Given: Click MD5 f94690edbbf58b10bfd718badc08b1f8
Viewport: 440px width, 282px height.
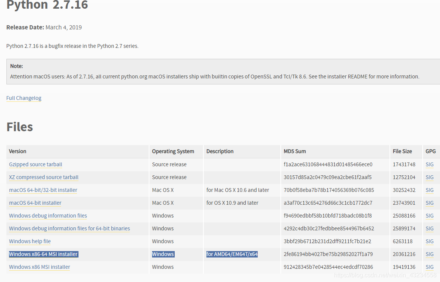Looking at the screenshot, I should 328,216.
